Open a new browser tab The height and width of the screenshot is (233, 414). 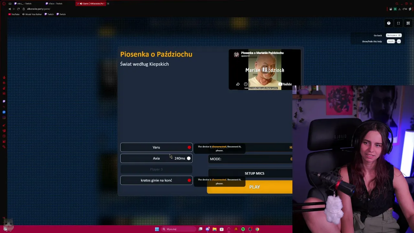pos(108,4)
